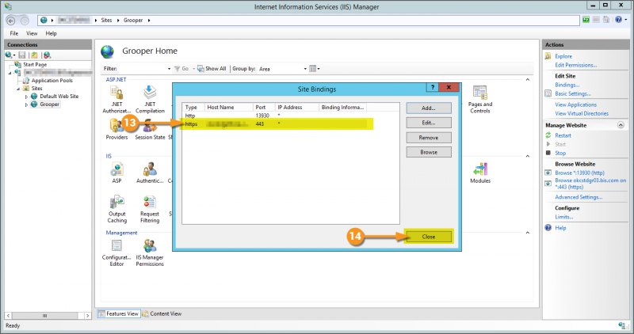This screenshot has height=334, width=634.
Task: Switch to Content View tab
Action: pyautogui.click(x=162, y=313)
